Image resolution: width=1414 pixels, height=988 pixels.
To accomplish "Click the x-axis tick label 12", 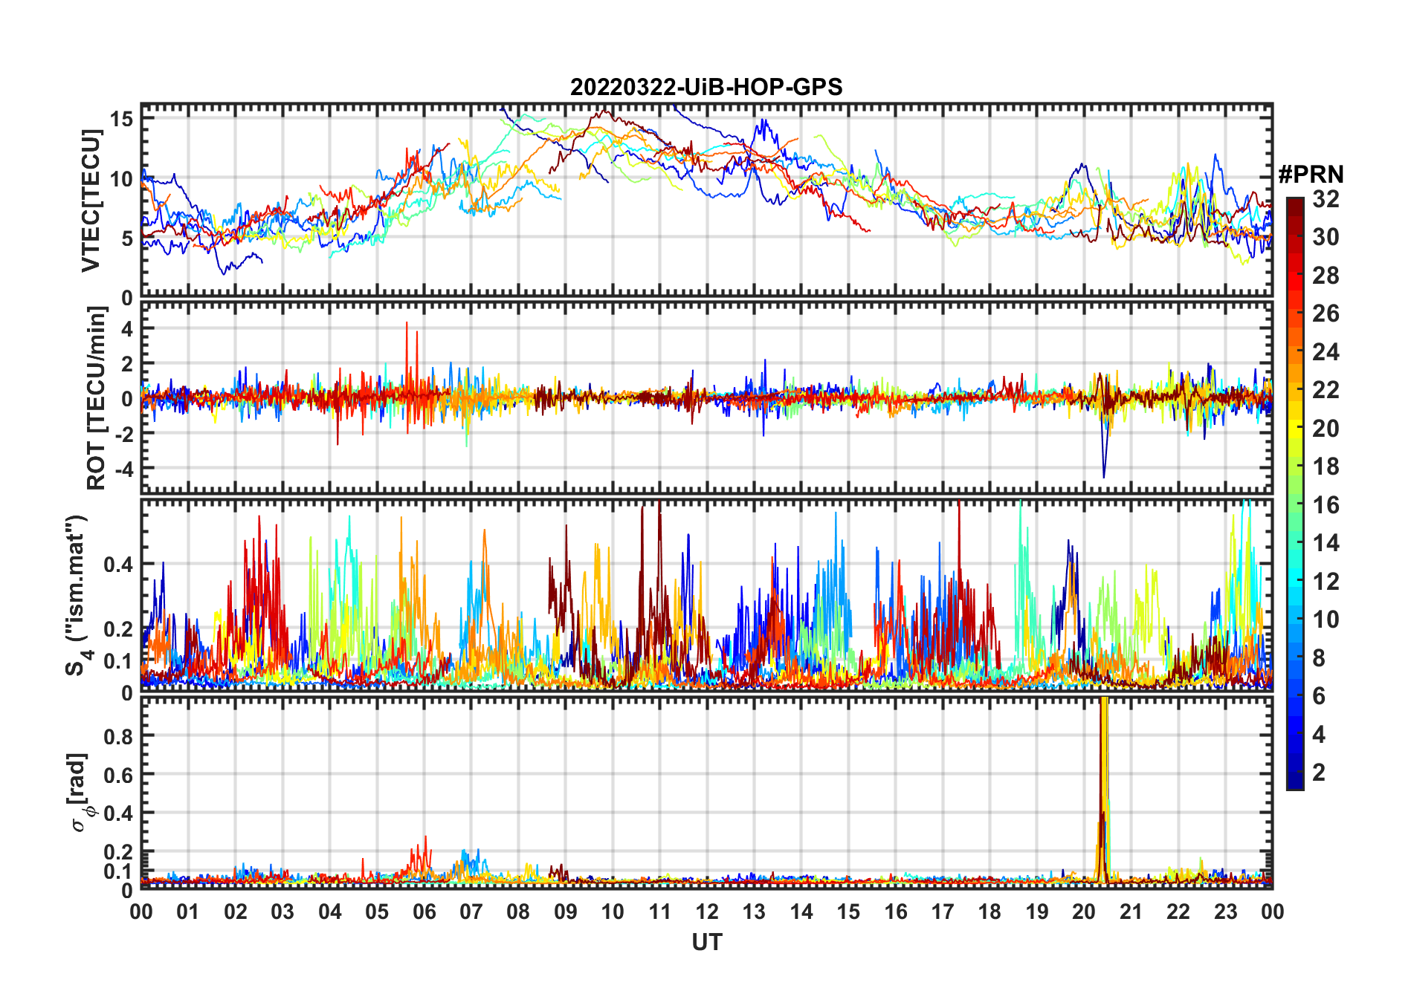I will coord(707,911).
